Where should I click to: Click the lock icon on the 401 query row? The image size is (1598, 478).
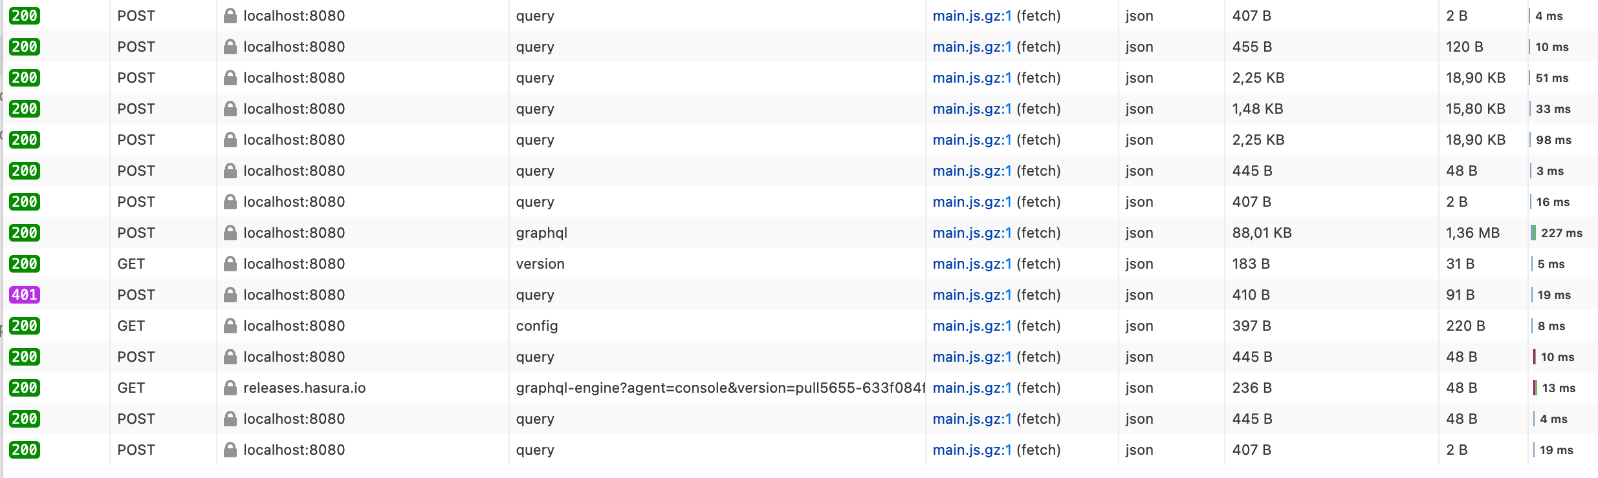(230, 295)
